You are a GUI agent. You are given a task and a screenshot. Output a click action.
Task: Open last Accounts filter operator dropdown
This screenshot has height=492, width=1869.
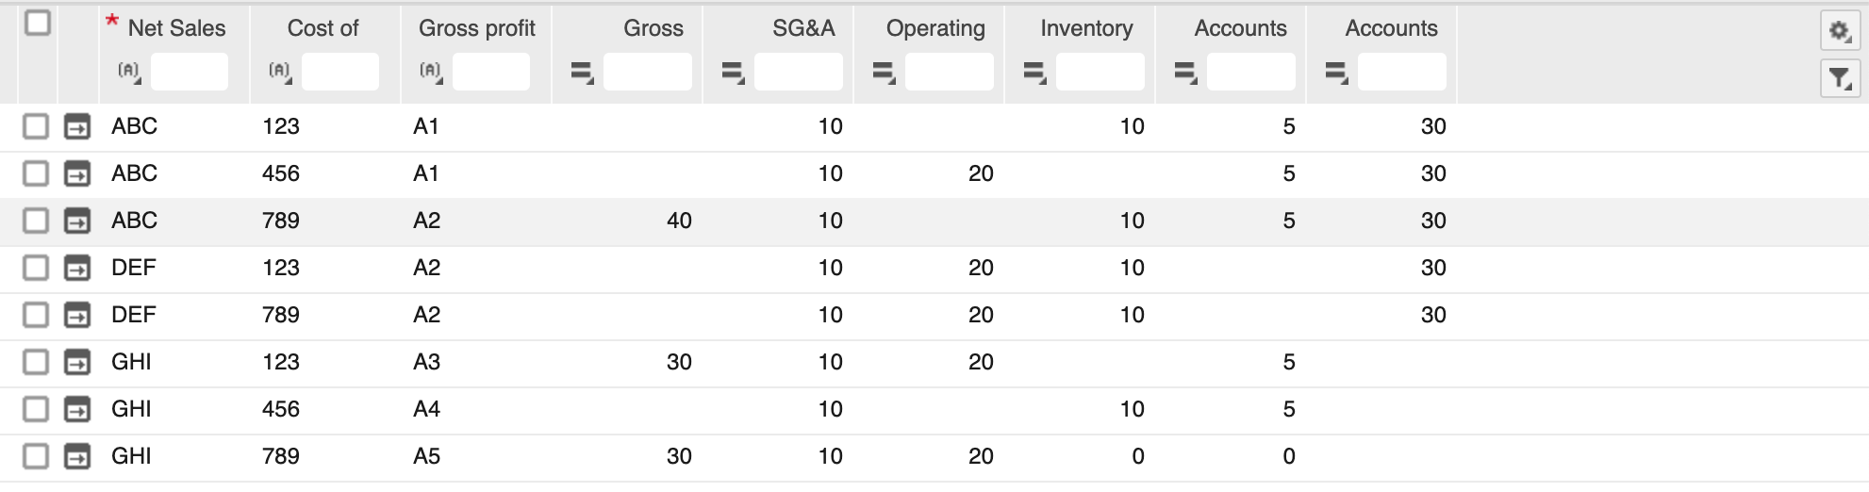pyautogui.click(x=1337, y=72)
